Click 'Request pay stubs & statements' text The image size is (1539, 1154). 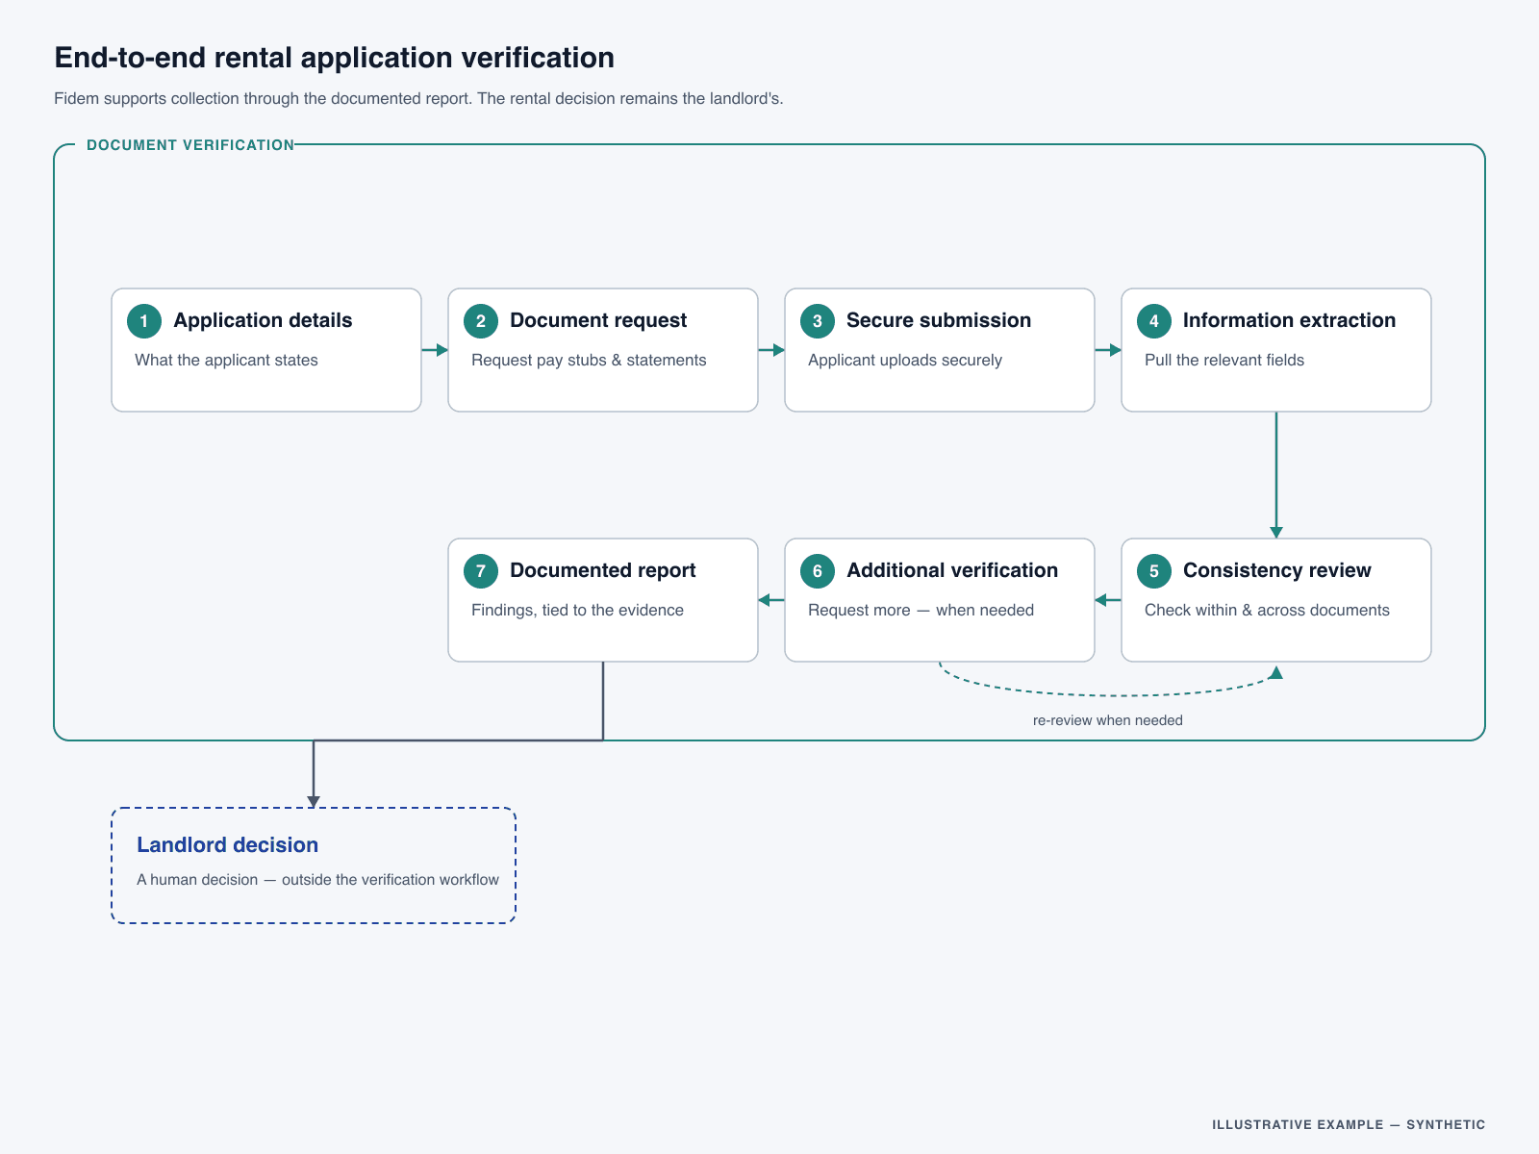589,360
